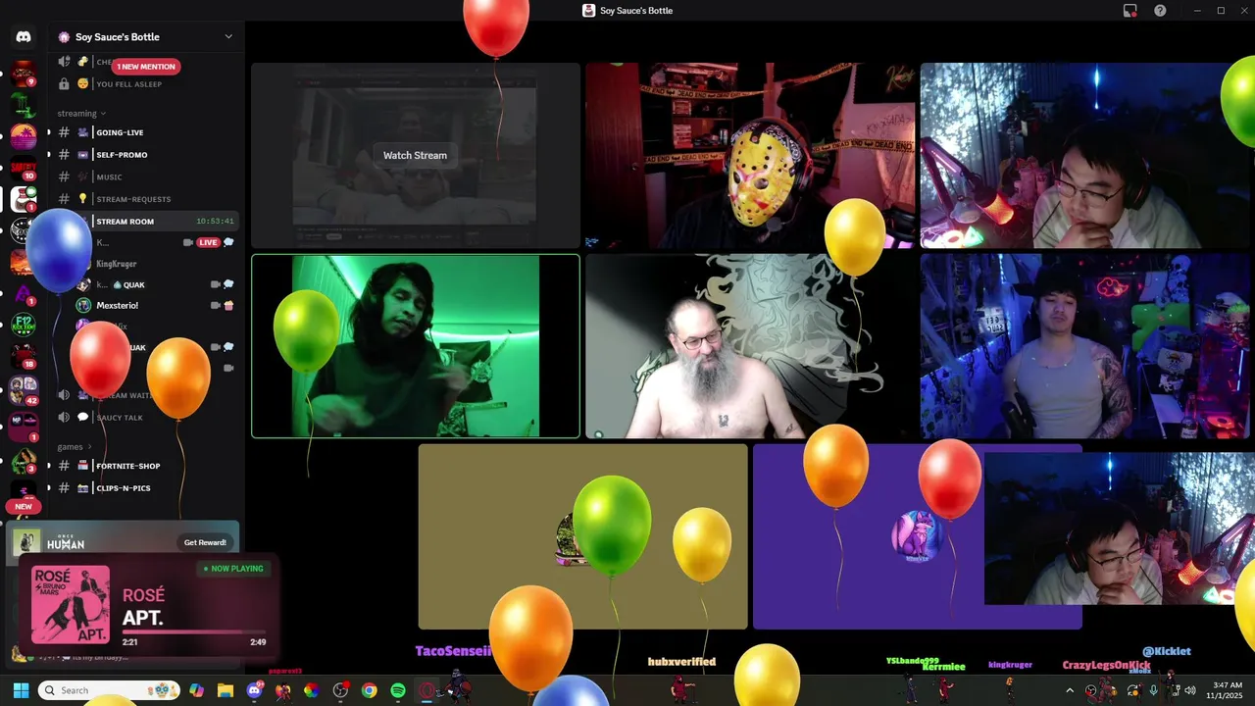The image size is (1255, 706).
Task: Open server icon with 9 badge
Action: [24, 74]
